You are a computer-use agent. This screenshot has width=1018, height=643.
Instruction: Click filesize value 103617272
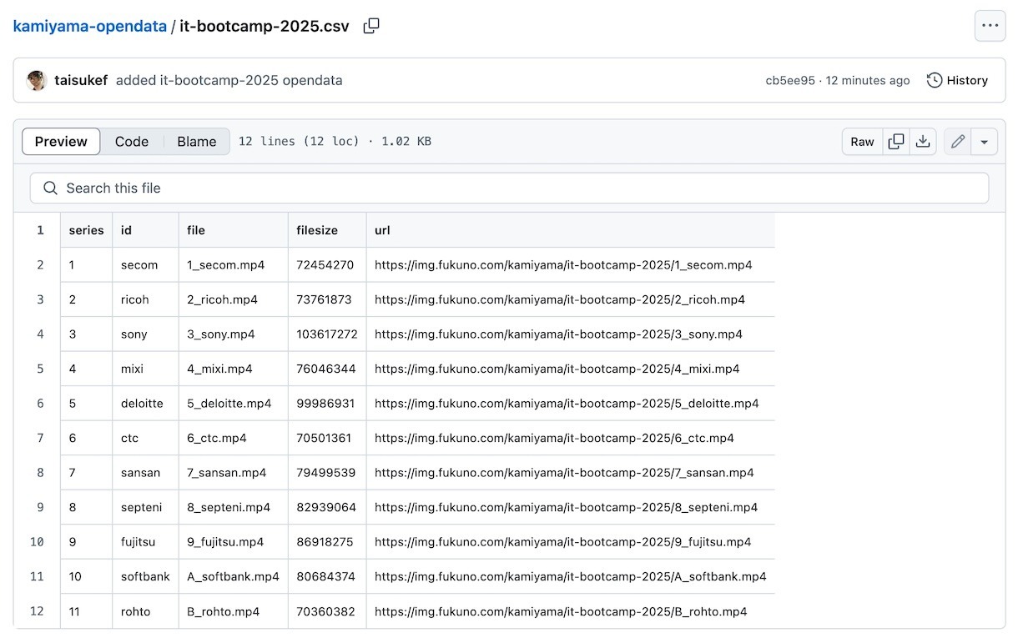(327, 334)
